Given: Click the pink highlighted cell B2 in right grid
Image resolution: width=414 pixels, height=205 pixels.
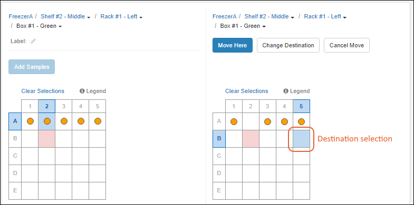Looking at the screenshot, I should click(x=251, y=139).
